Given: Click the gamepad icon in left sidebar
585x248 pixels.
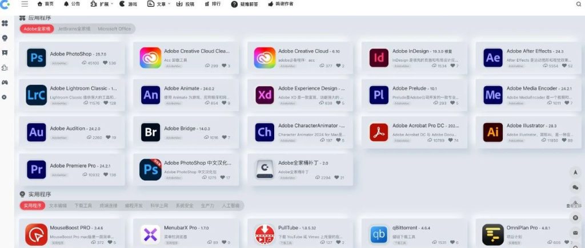Looking at the screenshot, I should pos(5,83).
